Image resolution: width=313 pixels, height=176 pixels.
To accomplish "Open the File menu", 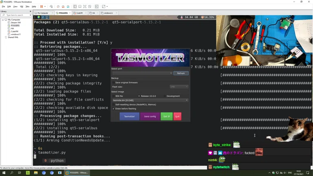I will click(3, 7).
